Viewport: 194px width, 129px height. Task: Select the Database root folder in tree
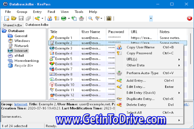pos(16,31)
